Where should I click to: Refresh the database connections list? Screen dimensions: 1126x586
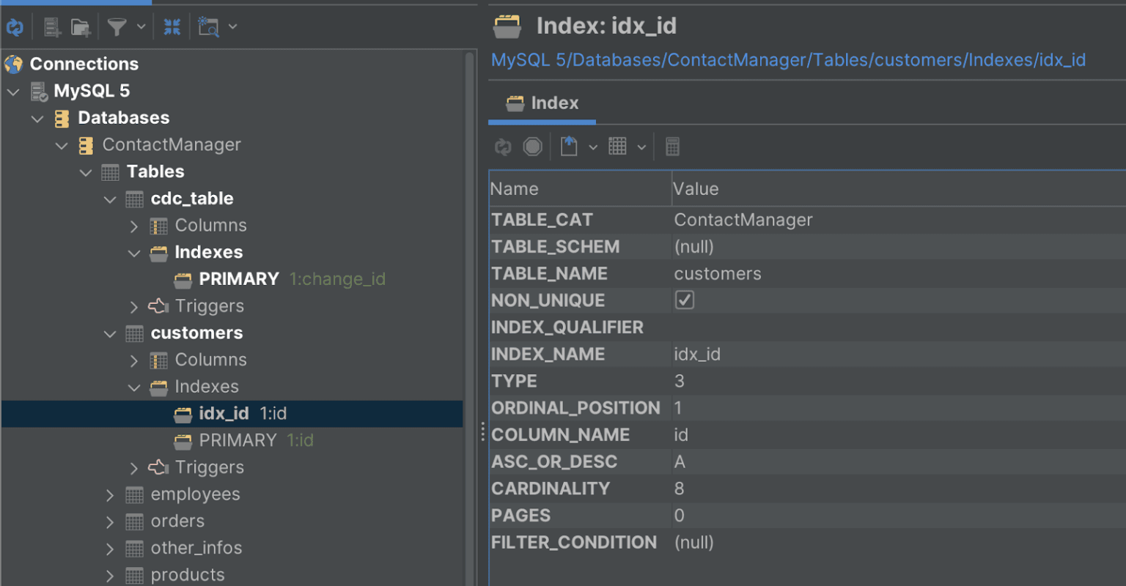[x=15, y=26]
